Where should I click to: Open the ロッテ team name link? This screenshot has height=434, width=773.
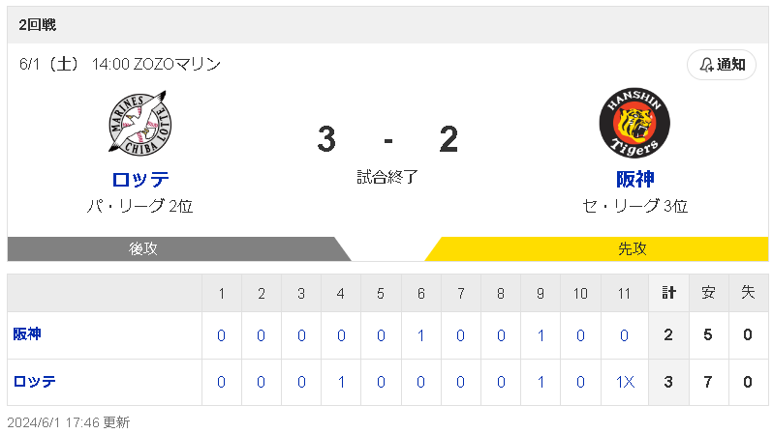(140, 179)
